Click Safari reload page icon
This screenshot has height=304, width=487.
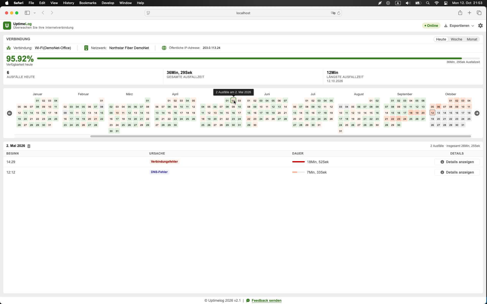(339, 13)
